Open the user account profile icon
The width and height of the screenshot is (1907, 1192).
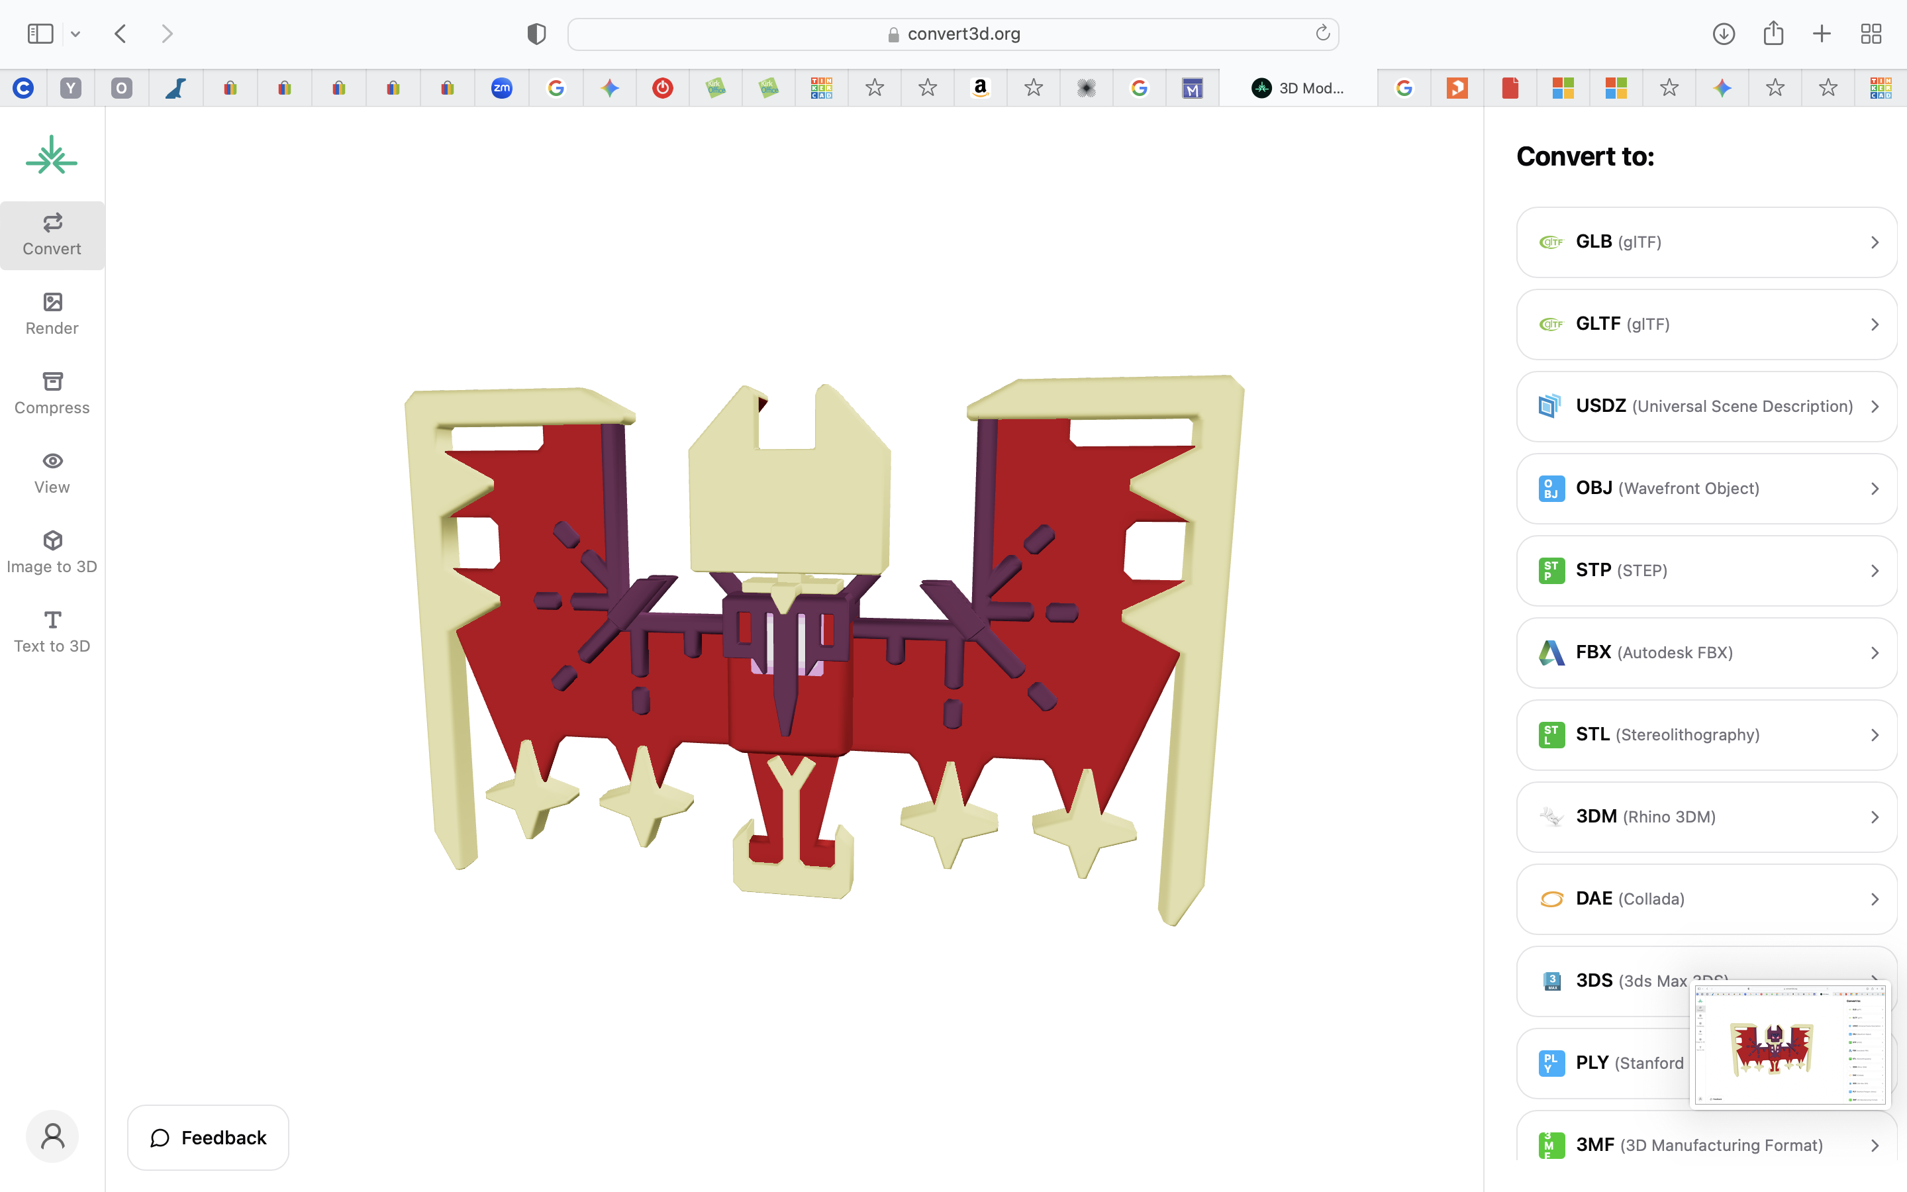(x=52, y=1136)
